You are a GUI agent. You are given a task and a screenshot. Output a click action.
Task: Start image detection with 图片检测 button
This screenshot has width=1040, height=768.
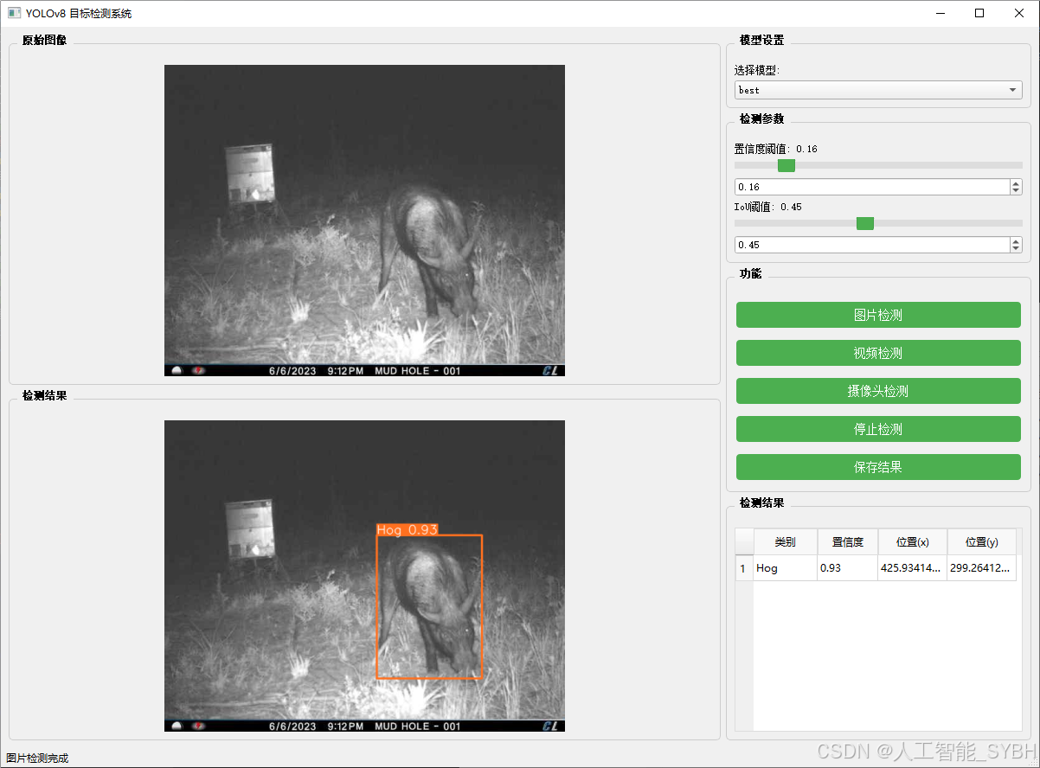pyautogui.click(x=877, y=315)
